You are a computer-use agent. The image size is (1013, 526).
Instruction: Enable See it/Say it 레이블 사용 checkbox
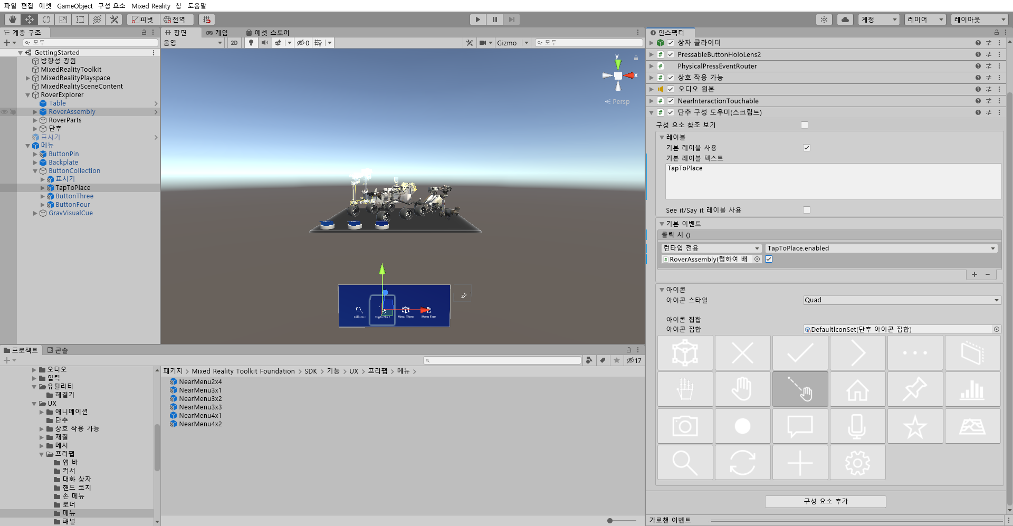(807, 210)
